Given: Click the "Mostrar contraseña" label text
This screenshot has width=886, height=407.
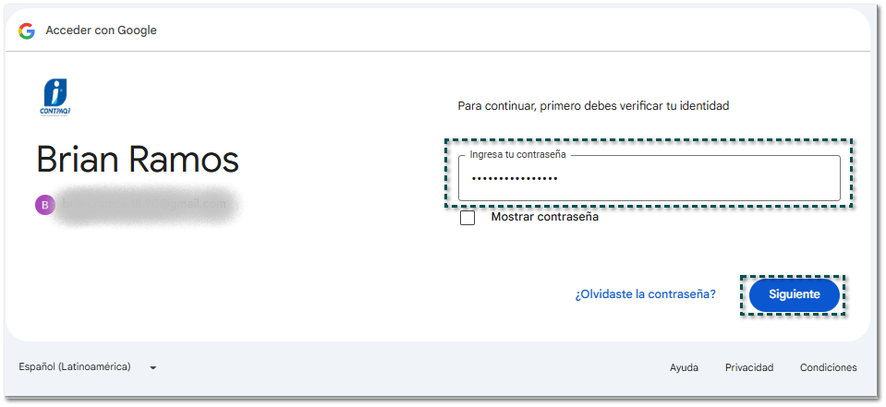Looking at the screenshot, I should point(544,218).
